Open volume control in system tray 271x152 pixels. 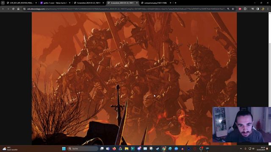[x=254, y=149]
